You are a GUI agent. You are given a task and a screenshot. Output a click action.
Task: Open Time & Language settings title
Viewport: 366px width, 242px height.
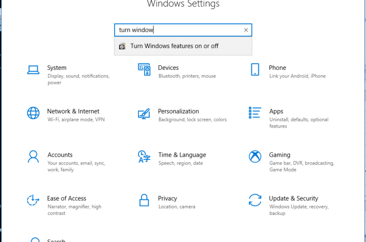[182, 155]
